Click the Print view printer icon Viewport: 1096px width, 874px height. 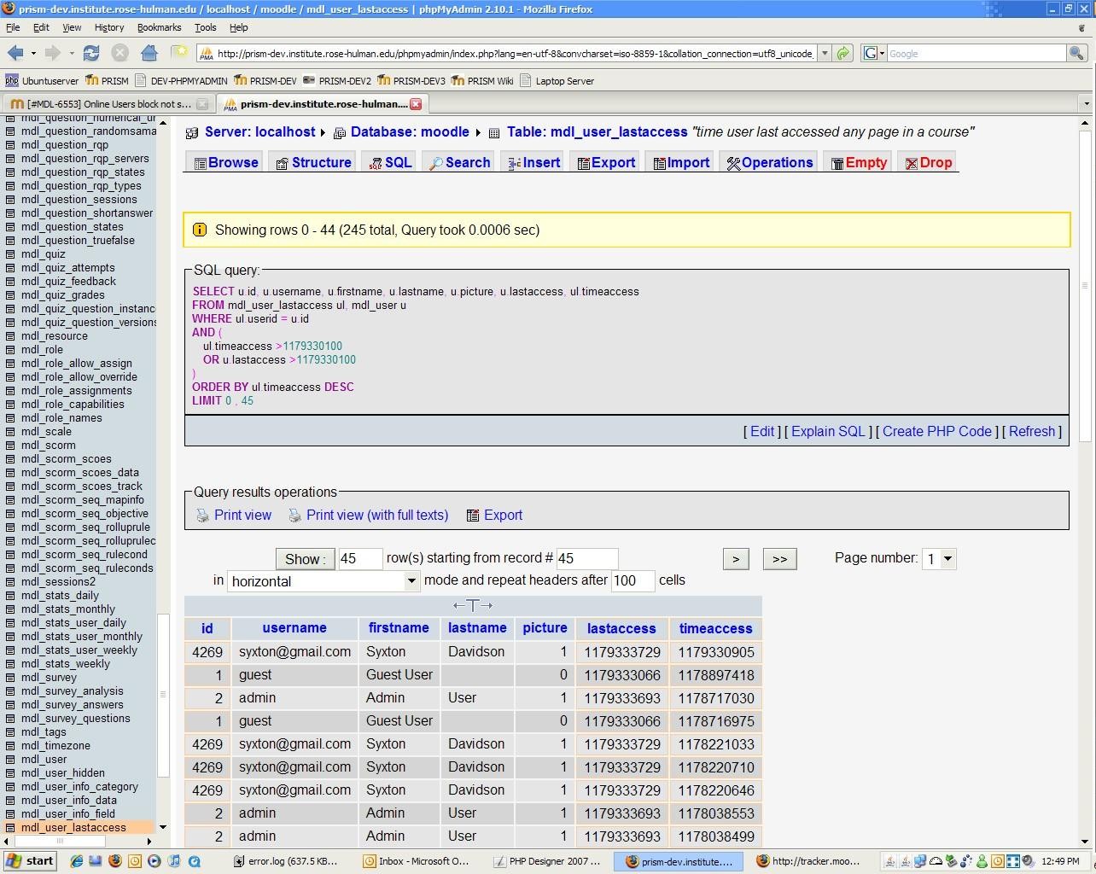pos(202,516)
